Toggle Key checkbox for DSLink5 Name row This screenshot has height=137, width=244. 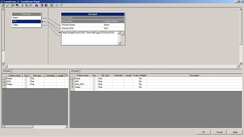pos(94,78)
